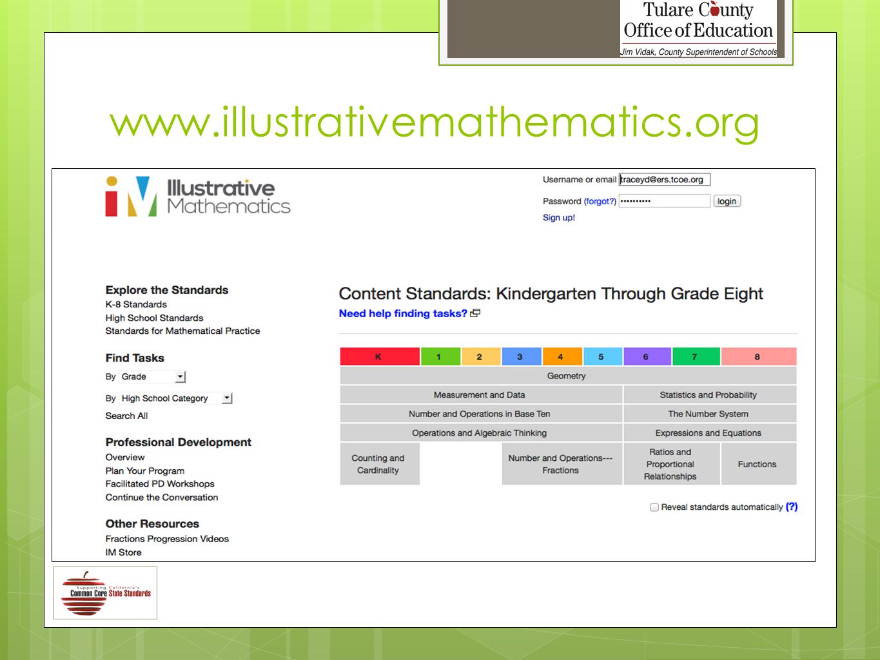The height and width of the screenshot is (660, 880).
Task: Focus the Username or email field
Action: [664, 180]
